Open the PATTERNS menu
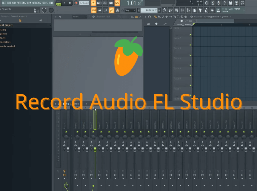257x191 pixels. pos(21,3)
